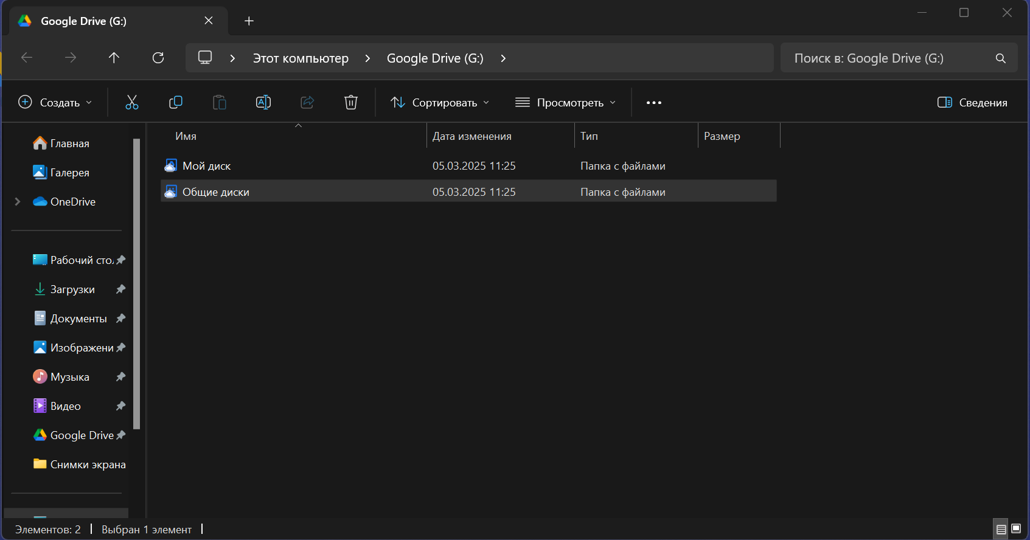Open the three-dots more options menu

tap(653, 103)
